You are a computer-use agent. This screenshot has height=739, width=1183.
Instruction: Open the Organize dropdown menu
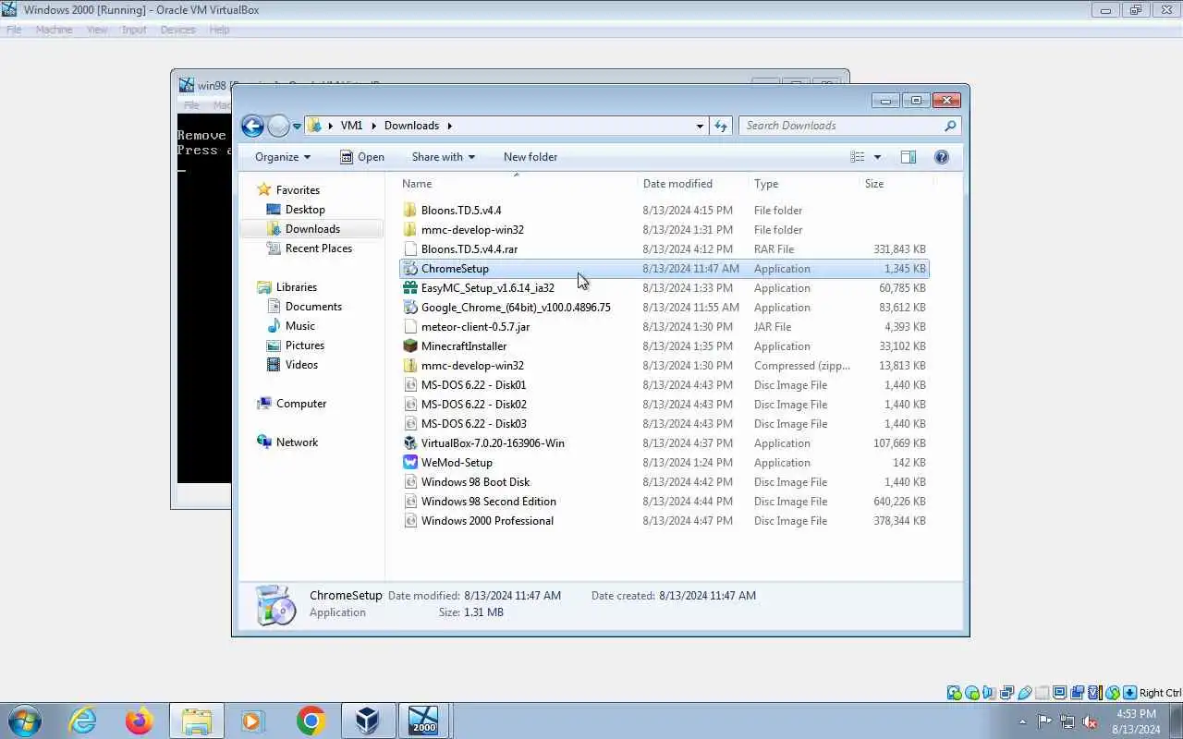[283, 157]
